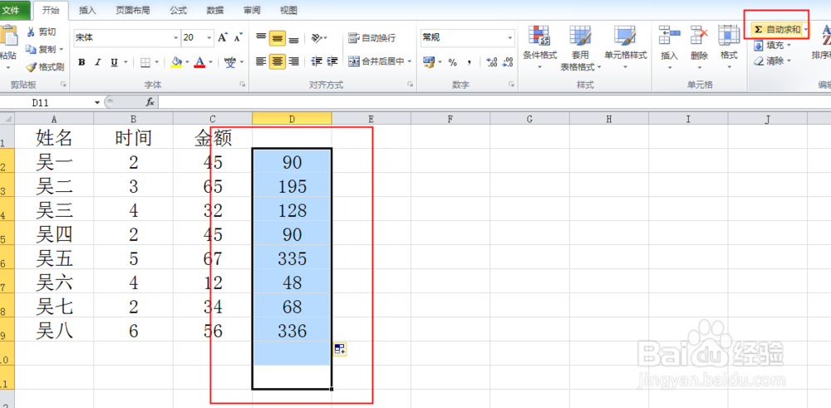Click inside the formula bar

pos(493,102)
